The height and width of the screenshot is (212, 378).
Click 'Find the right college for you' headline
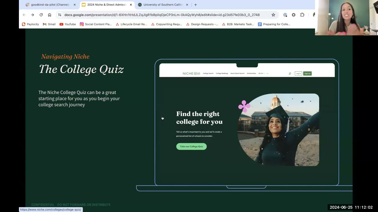coord(199,118)
